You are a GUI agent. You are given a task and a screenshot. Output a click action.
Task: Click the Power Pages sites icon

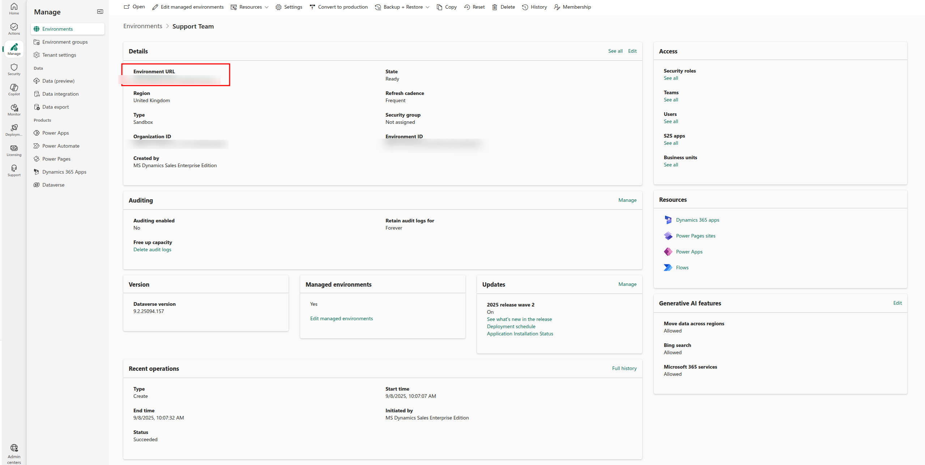coord(668,236)
